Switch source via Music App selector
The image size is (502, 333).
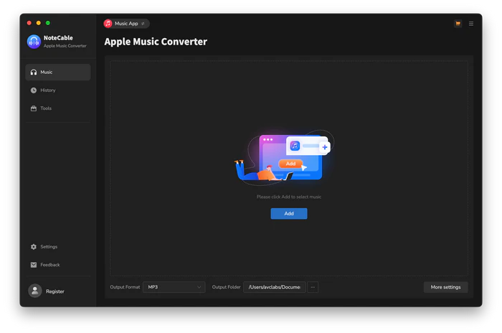[126, 24]
